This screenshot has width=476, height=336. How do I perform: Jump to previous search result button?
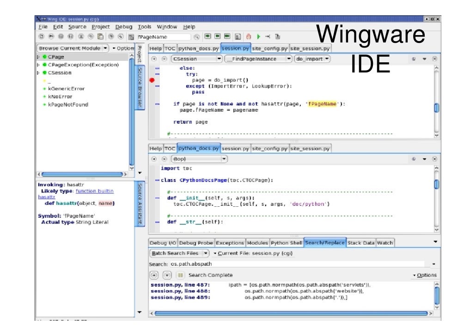click(154, 275)
